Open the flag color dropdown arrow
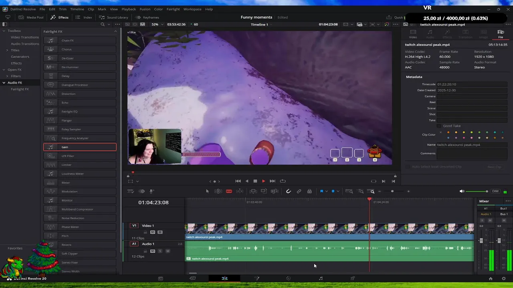Image resolution: width=513 pixels, height=288 pixels. 327,191
